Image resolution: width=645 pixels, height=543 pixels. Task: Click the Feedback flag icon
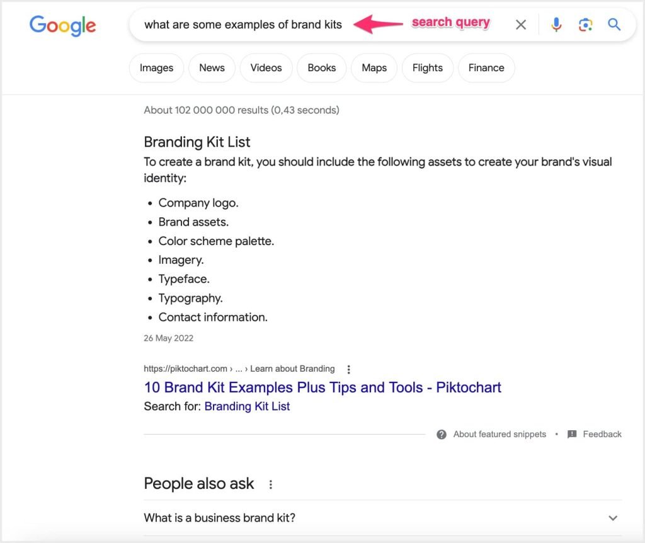tap(572, 434)
